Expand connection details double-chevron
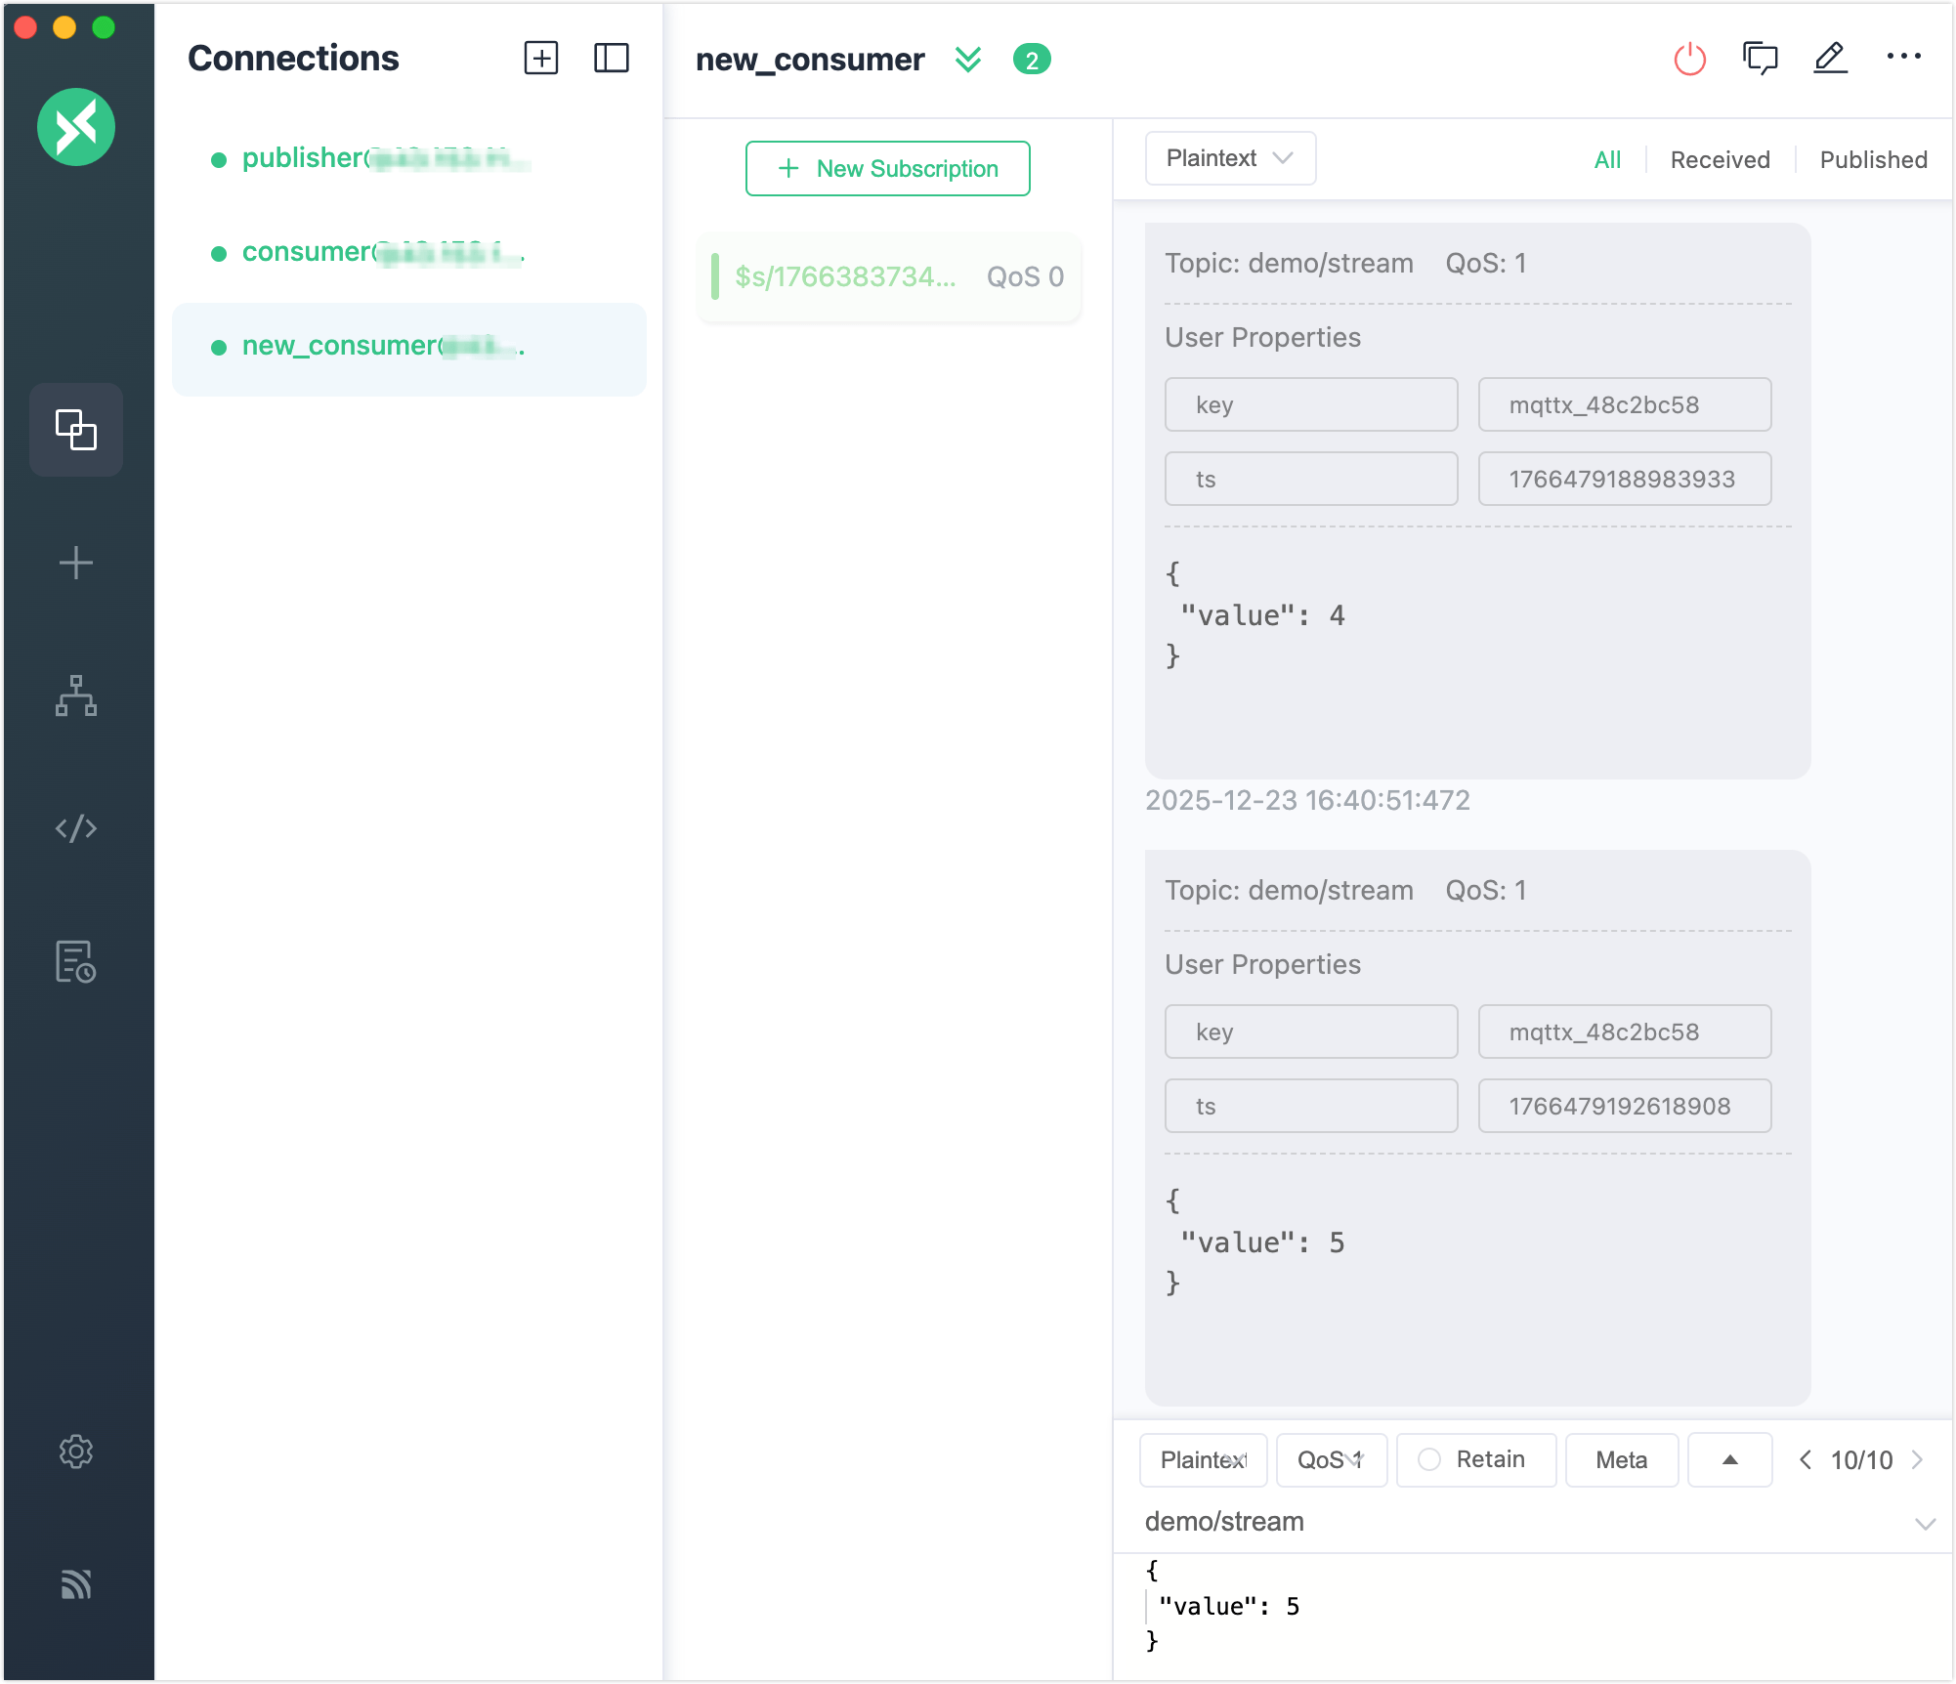This screenshot has height=1684, width=1956. point(967,60)
